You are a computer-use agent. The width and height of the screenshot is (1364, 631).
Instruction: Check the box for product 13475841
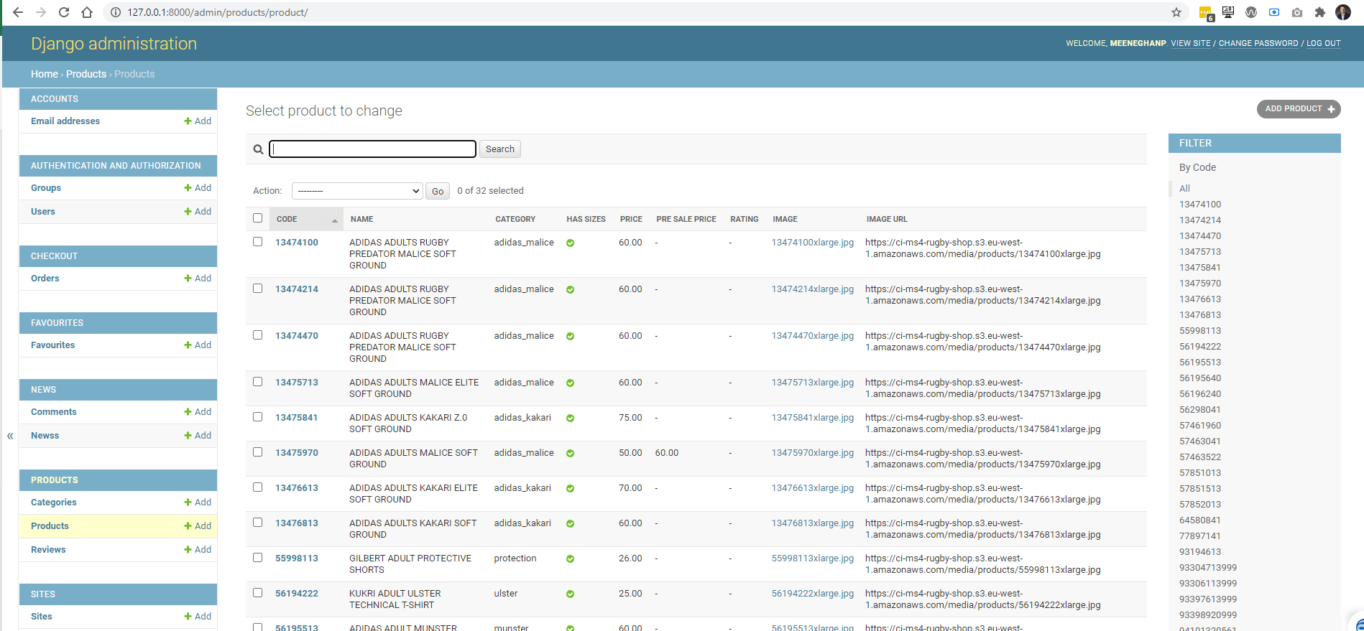[257, 417]
